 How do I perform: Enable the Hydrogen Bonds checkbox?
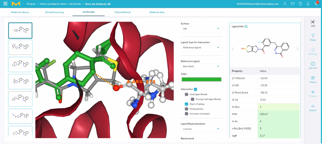186,94
